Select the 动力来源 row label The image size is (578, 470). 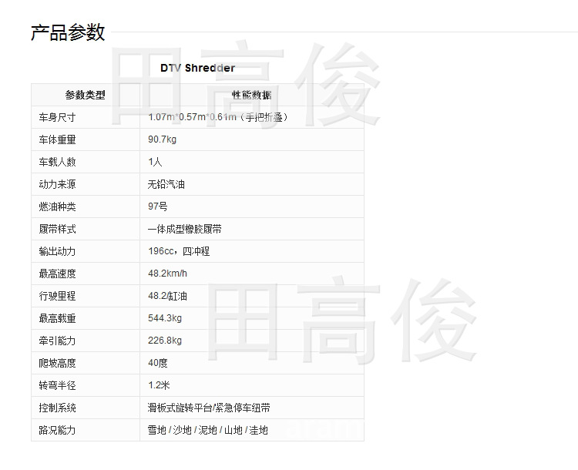coord(57,184)
